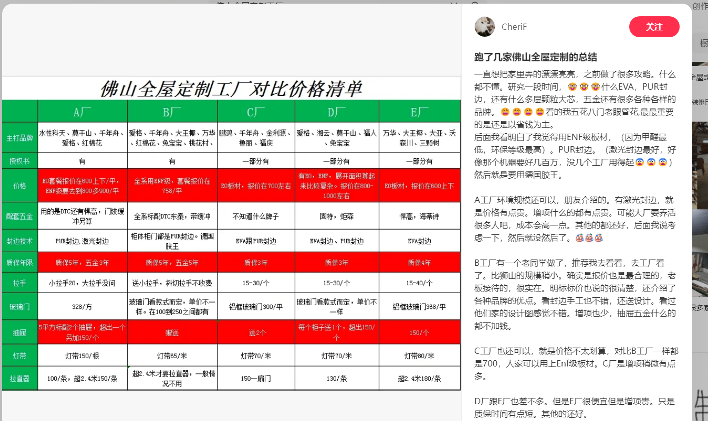
Task: Click the 拉手 row label
Action: (20, 283)
